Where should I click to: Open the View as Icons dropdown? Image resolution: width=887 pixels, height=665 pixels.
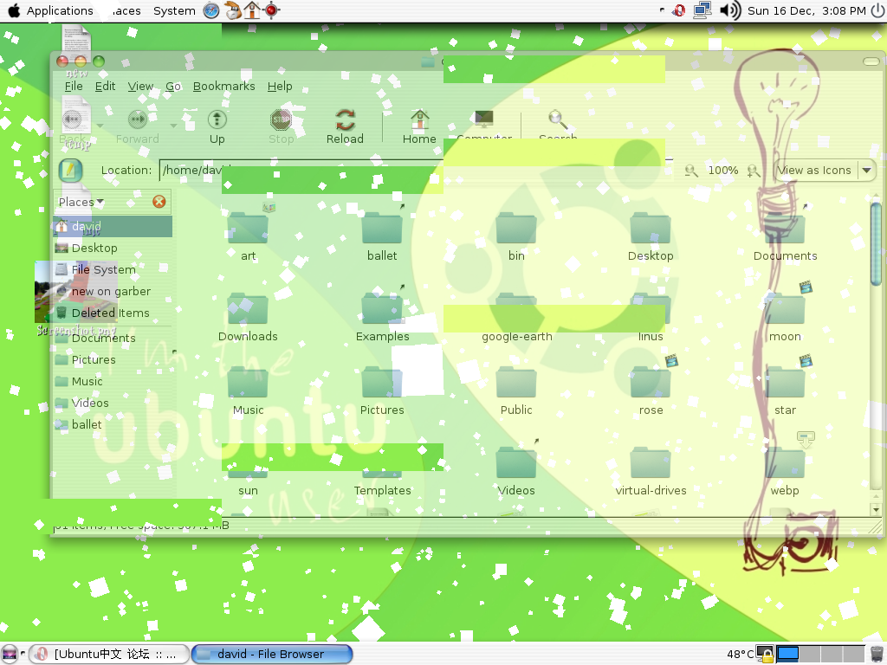click(x=825, y=171)
